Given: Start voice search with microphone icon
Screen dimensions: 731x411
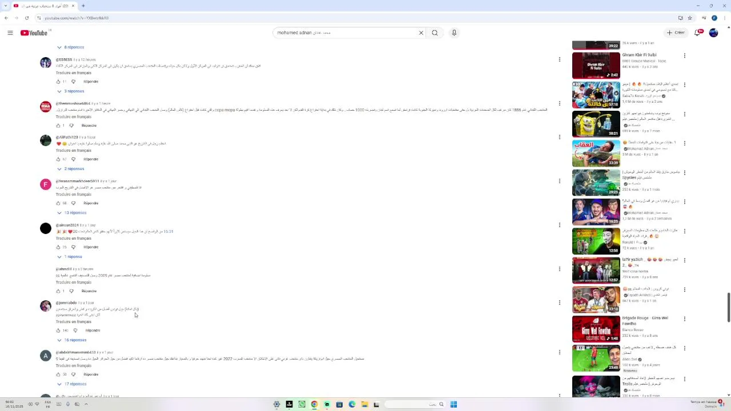Looking at the screenshot, I should 454,33.
